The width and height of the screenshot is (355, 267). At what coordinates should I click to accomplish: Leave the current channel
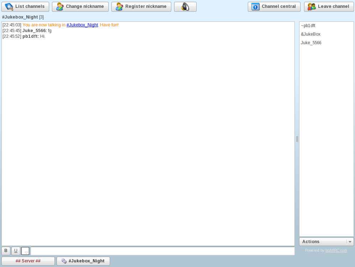[329, 6]
